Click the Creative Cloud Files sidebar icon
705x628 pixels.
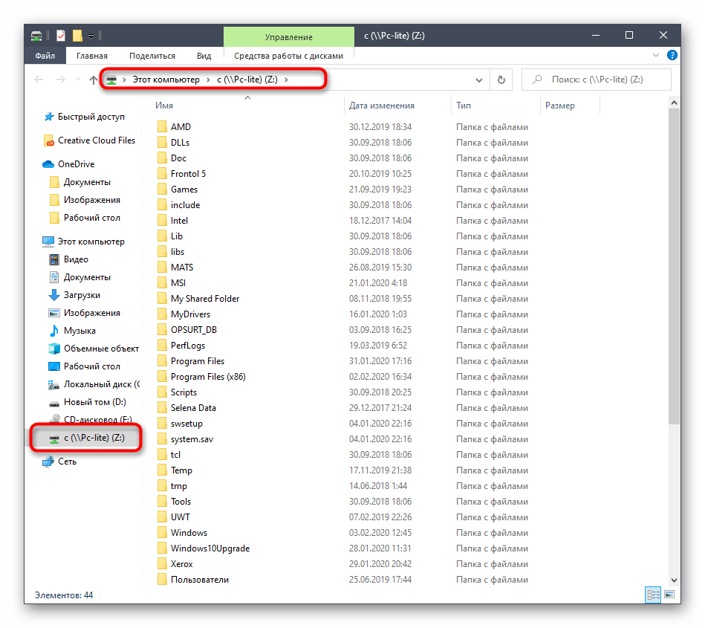(48, 140)
